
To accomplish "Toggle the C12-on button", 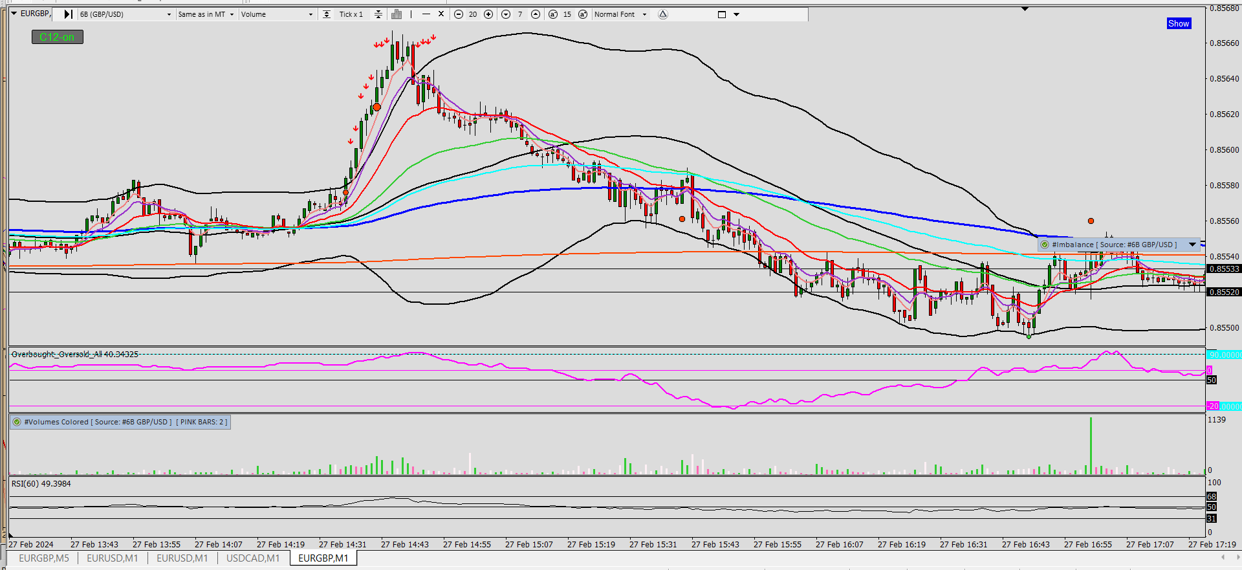I will point(57,37).
